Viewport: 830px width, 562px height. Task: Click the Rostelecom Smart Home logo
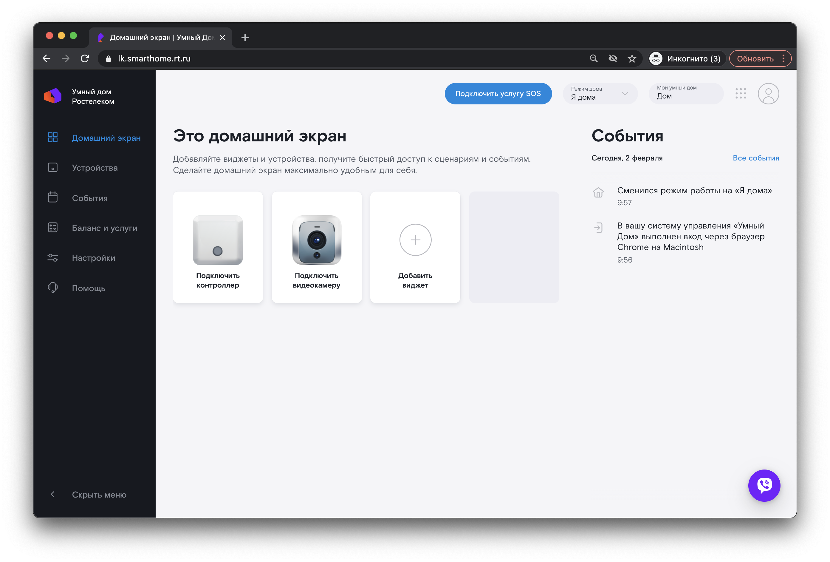53,96
